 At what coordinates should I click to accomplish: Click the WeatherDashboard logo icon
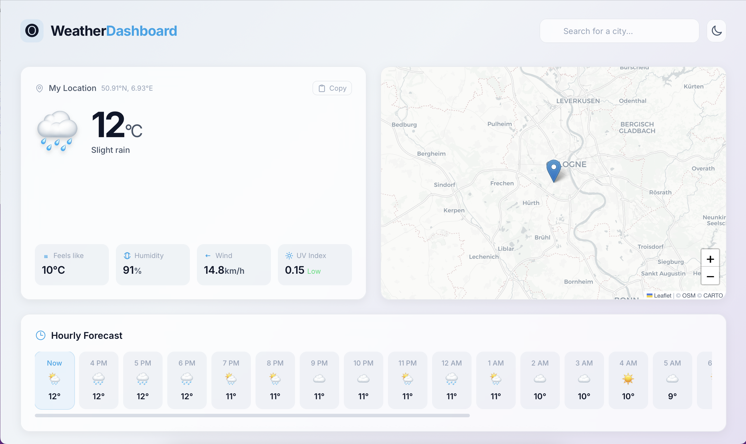[32, 31]
